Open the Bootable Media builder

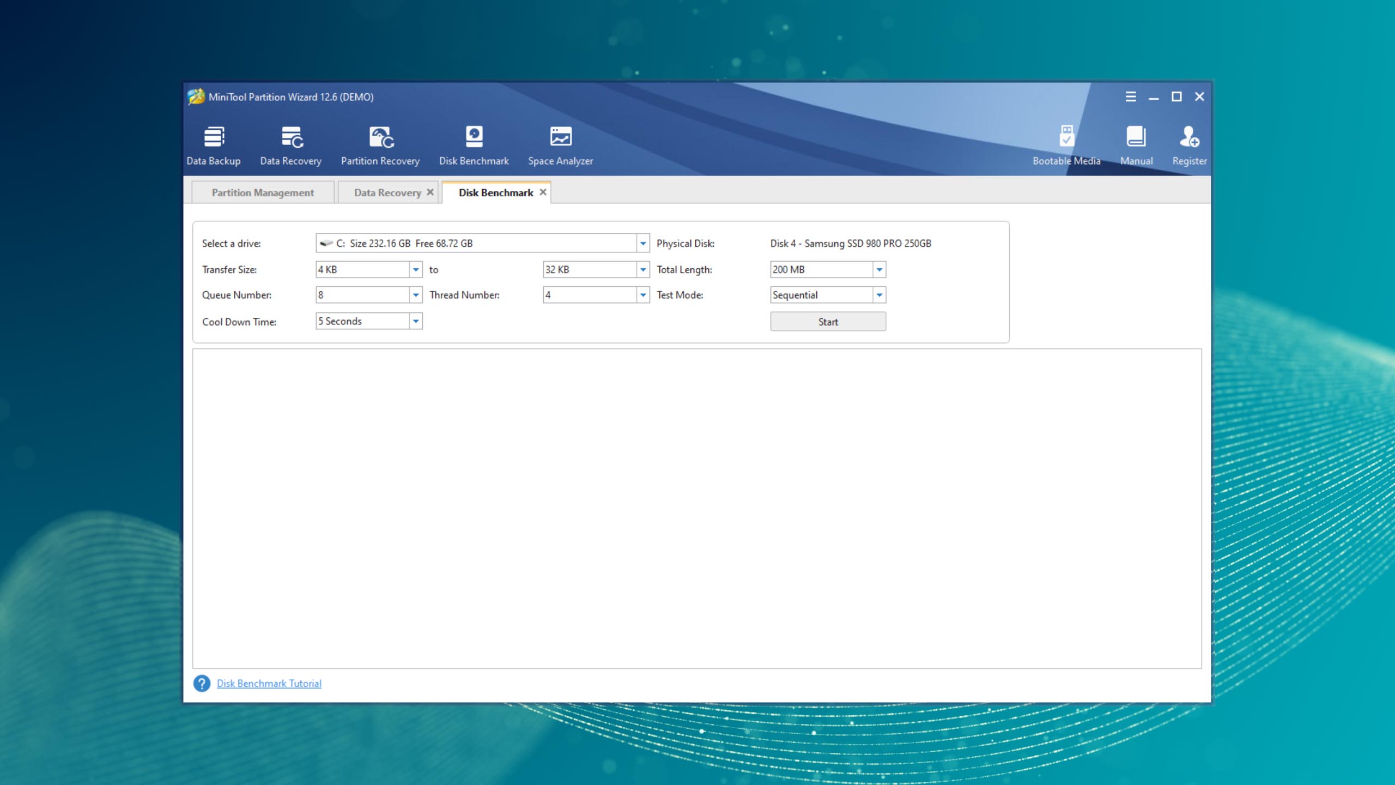coord(1066,146)
